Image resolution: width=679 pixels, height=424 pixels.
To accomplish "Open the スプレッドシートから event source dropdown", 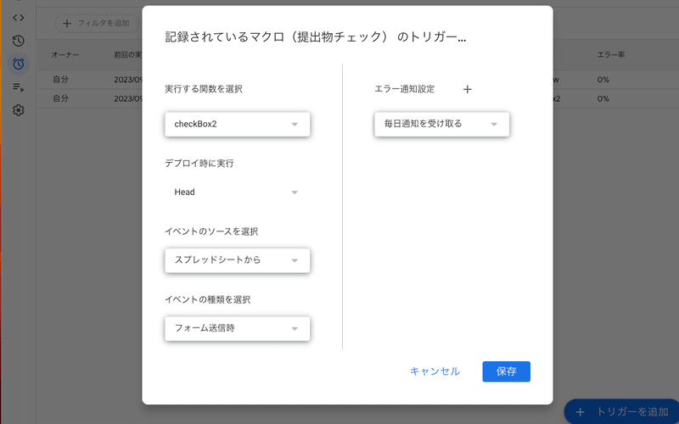I will click(x=237, y=260).
